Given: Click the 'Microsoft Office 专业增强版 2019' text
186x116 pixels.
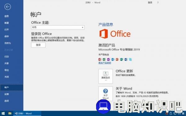Looking at the screenshot, I should point(119,50).
